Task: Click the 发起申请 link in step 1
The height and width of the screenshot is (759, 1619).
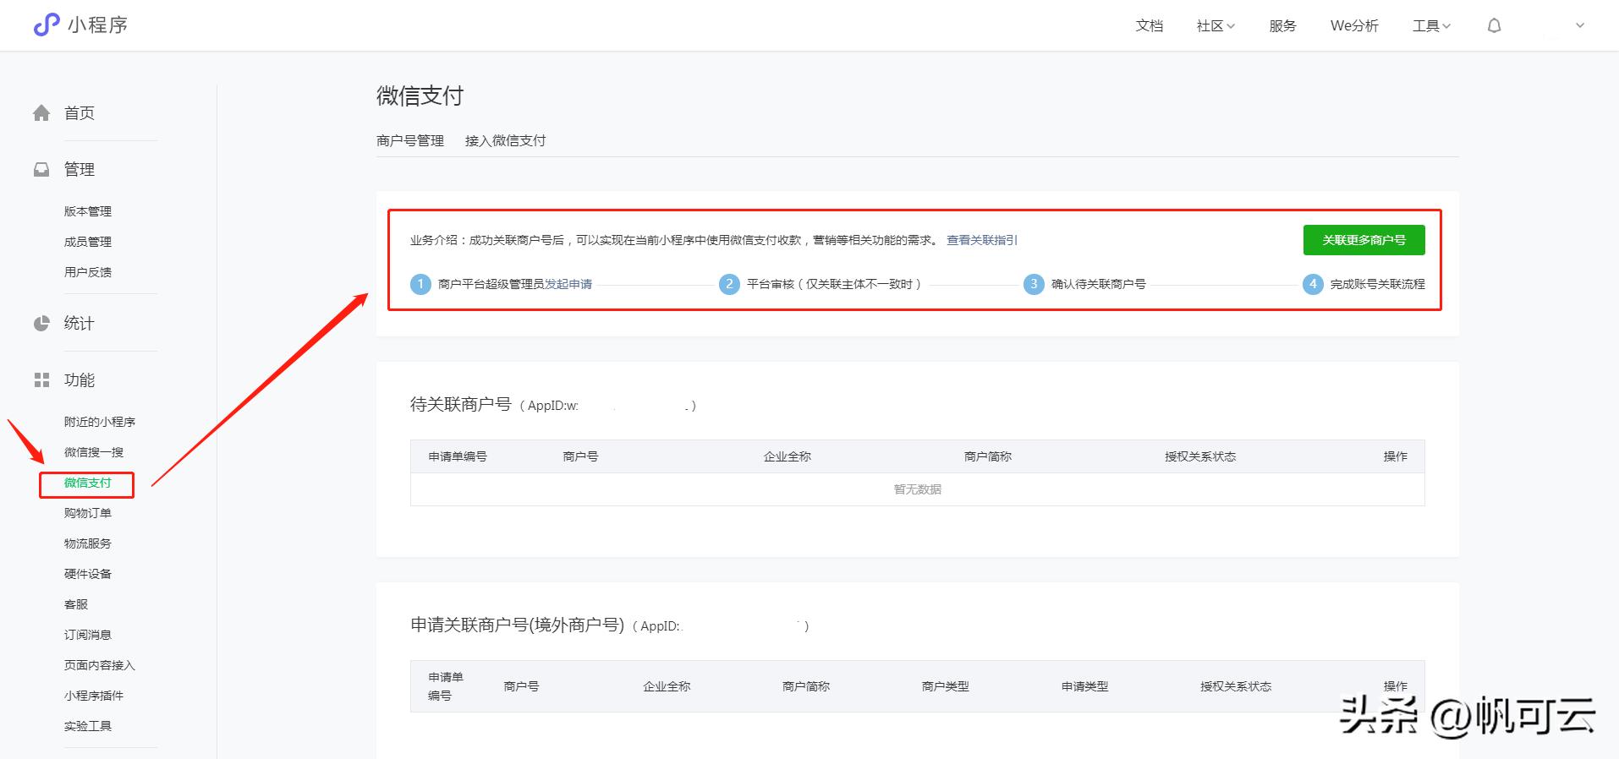Action: pyautogui.click(x=568, y=284)
